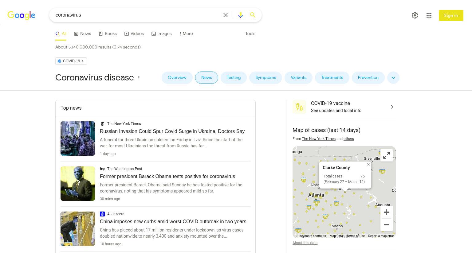Click The New York Times source icon

(102, 124)
